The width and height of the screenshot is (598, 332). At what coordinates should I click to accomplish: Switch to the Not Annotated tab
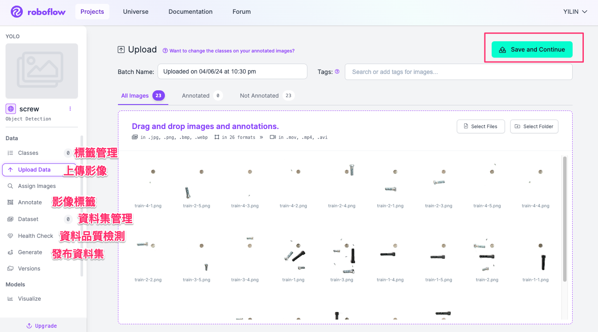(x=259, y=95)
